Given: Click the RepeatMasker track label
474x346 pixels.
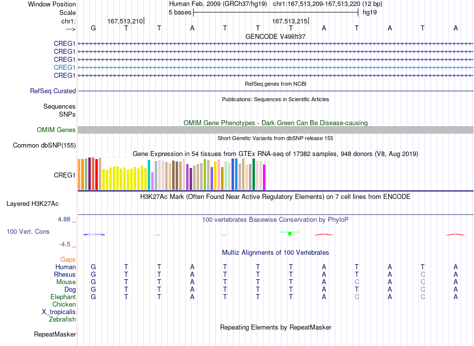Looking at the screenshot, I should point(55,334).
